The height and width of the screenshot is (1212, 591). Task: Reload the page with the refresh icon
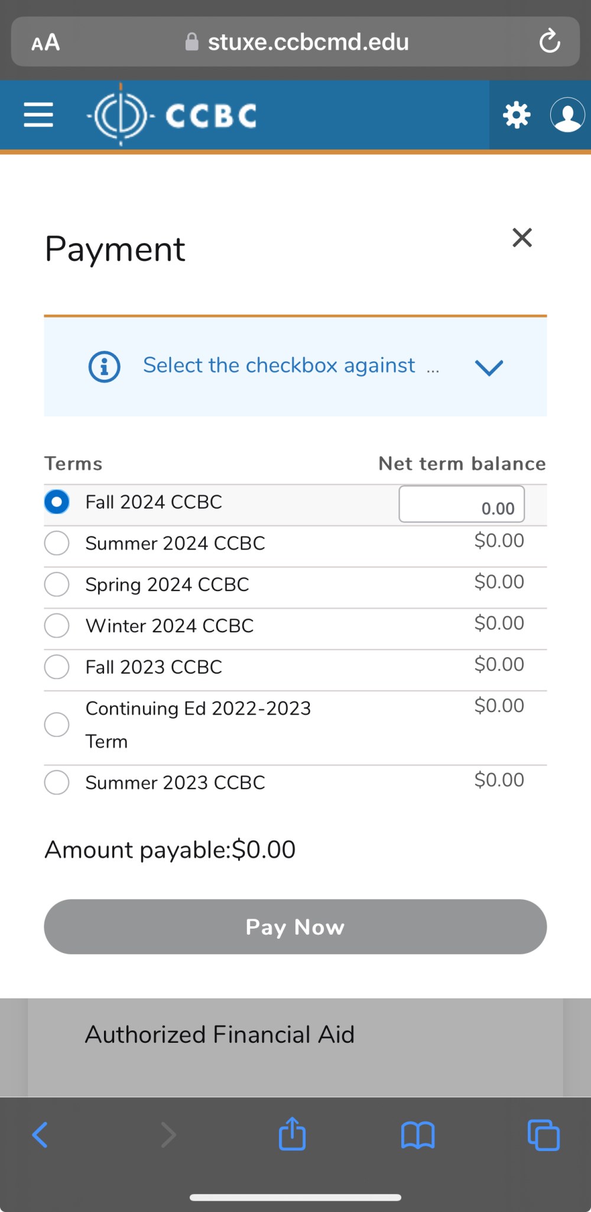coord(550,41)
